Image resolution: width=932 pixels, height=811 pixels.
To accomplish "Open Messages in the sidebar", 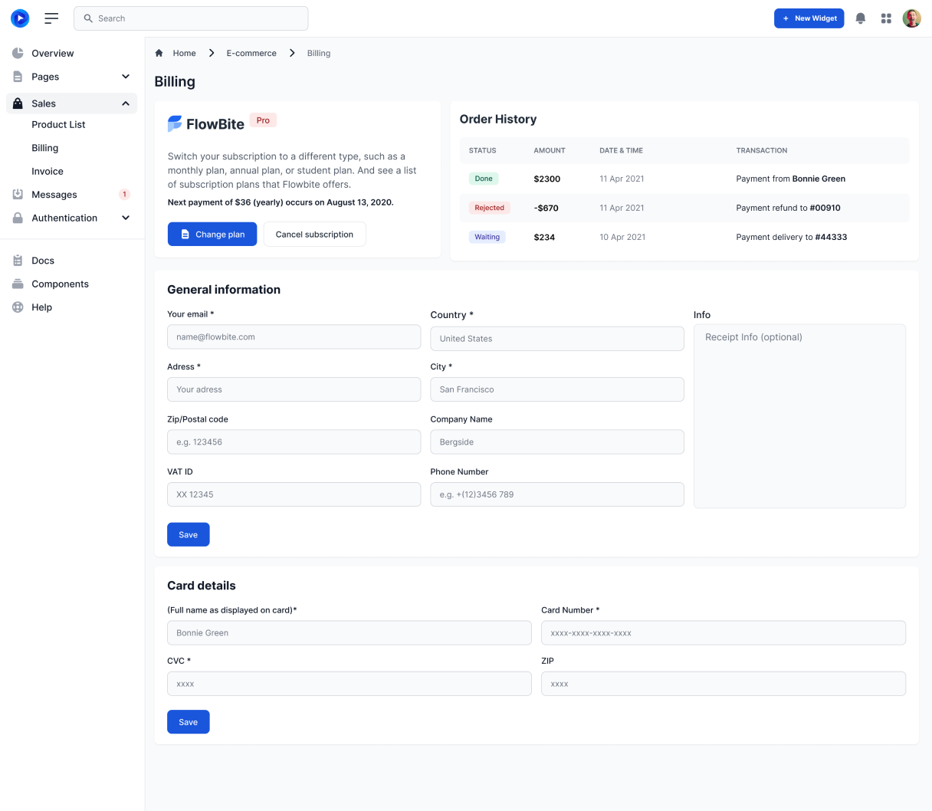I will tap(54, 195).
